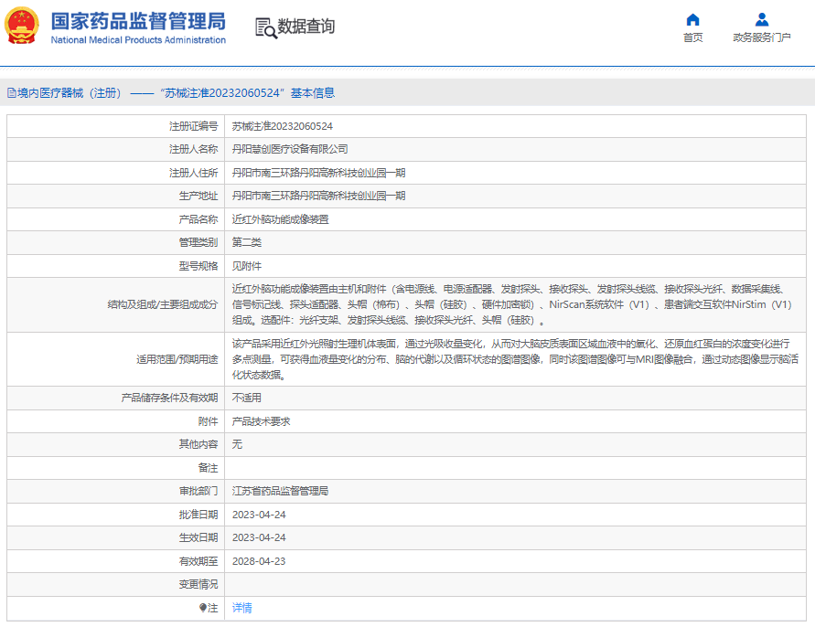Click the 结构及组成/主要组成成分 label
Screen dimensions: 815x627
click(162, 304)
